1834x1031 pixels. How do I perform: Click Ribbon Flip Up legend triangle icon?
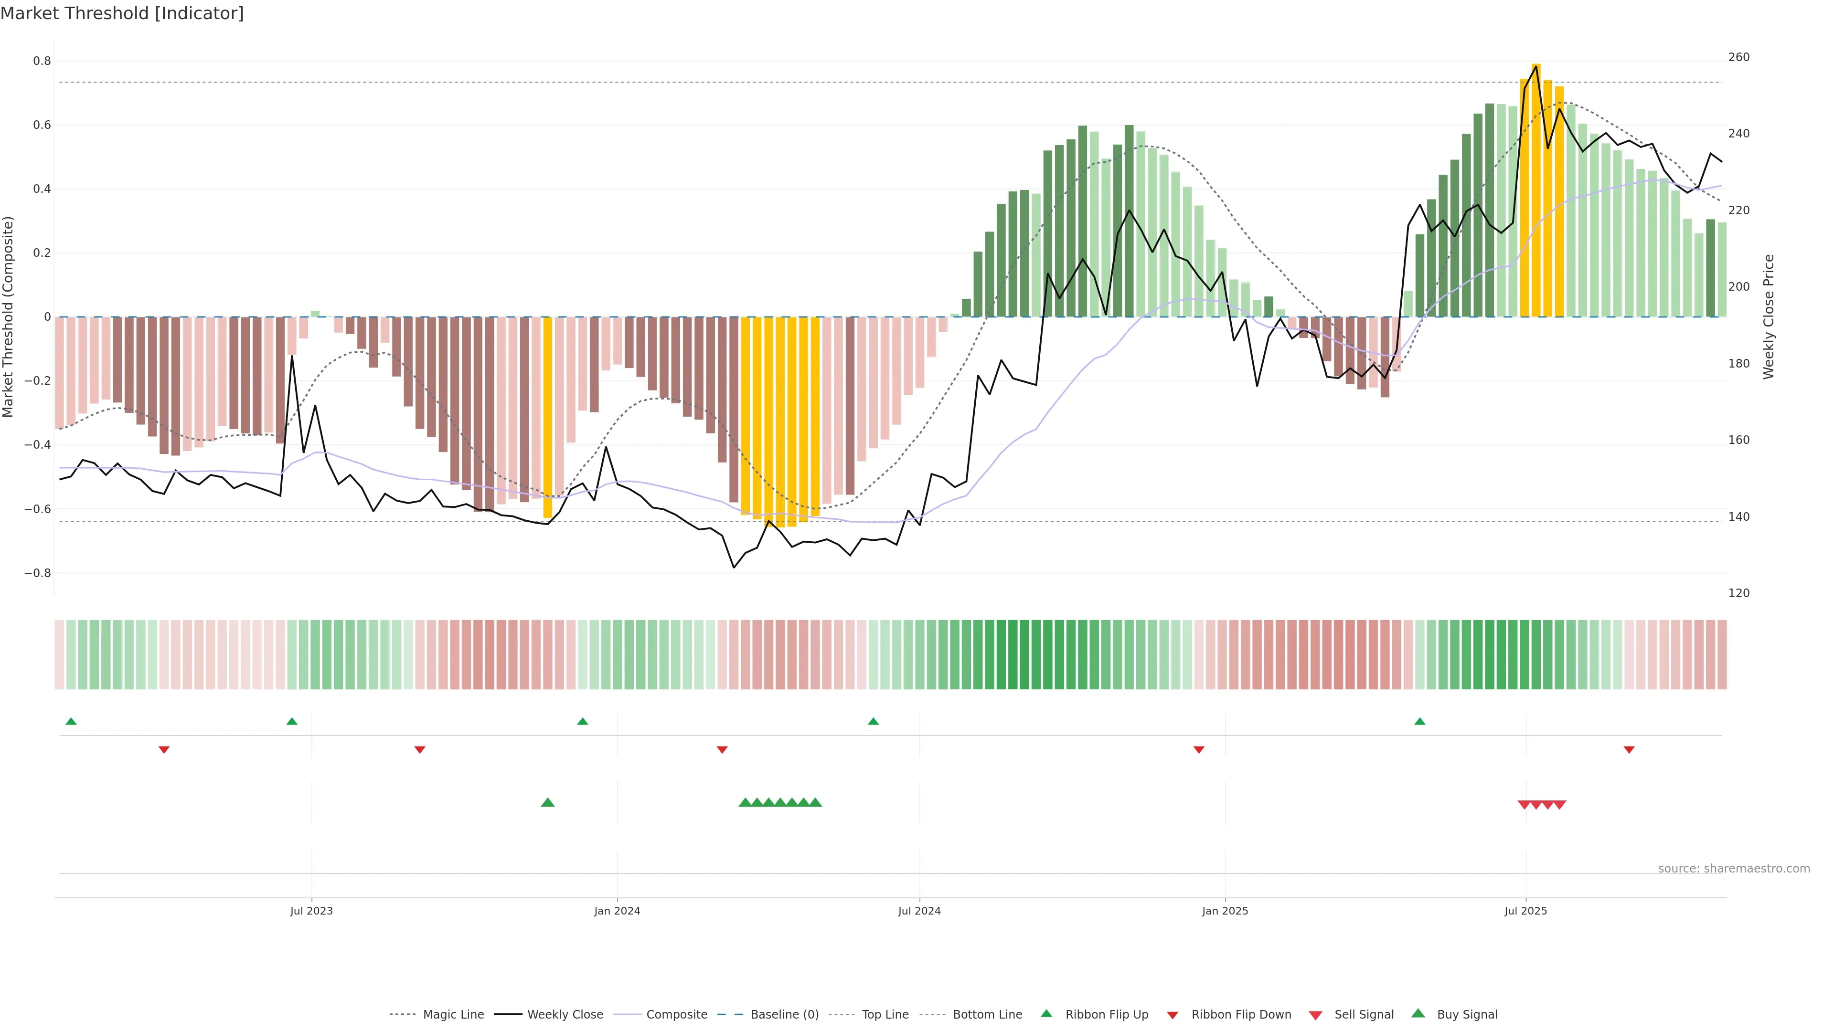click(x=1046, y=1013)
